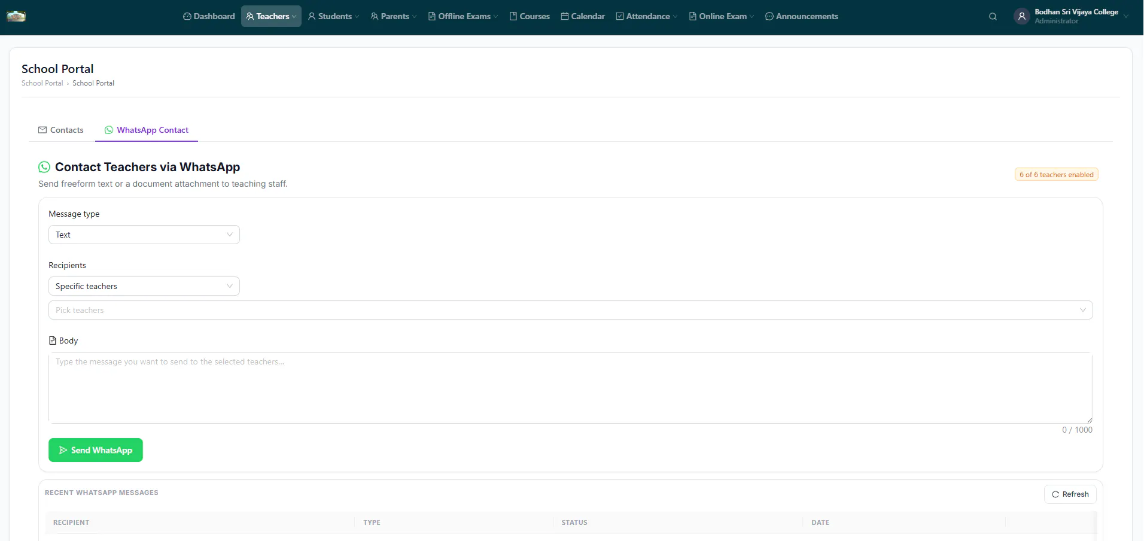The image size is (1144, 541).
Task: Open the Calendar page
Action: (583, 16)
